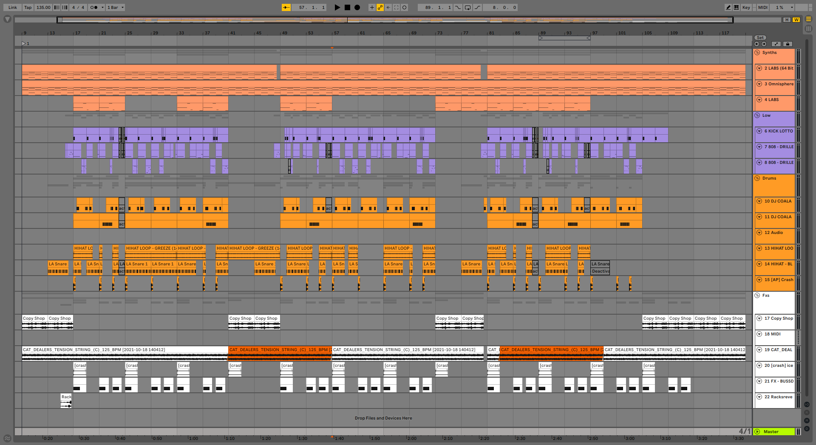
Task: Toggle the Punch-Out switch
Action: 477,7
